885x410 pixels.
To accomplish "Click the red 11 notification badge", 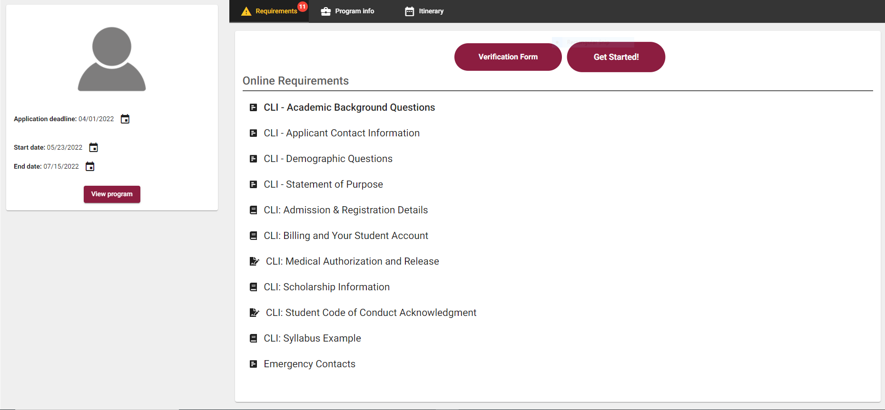I will pyautogui.click(x=303, y=7).
